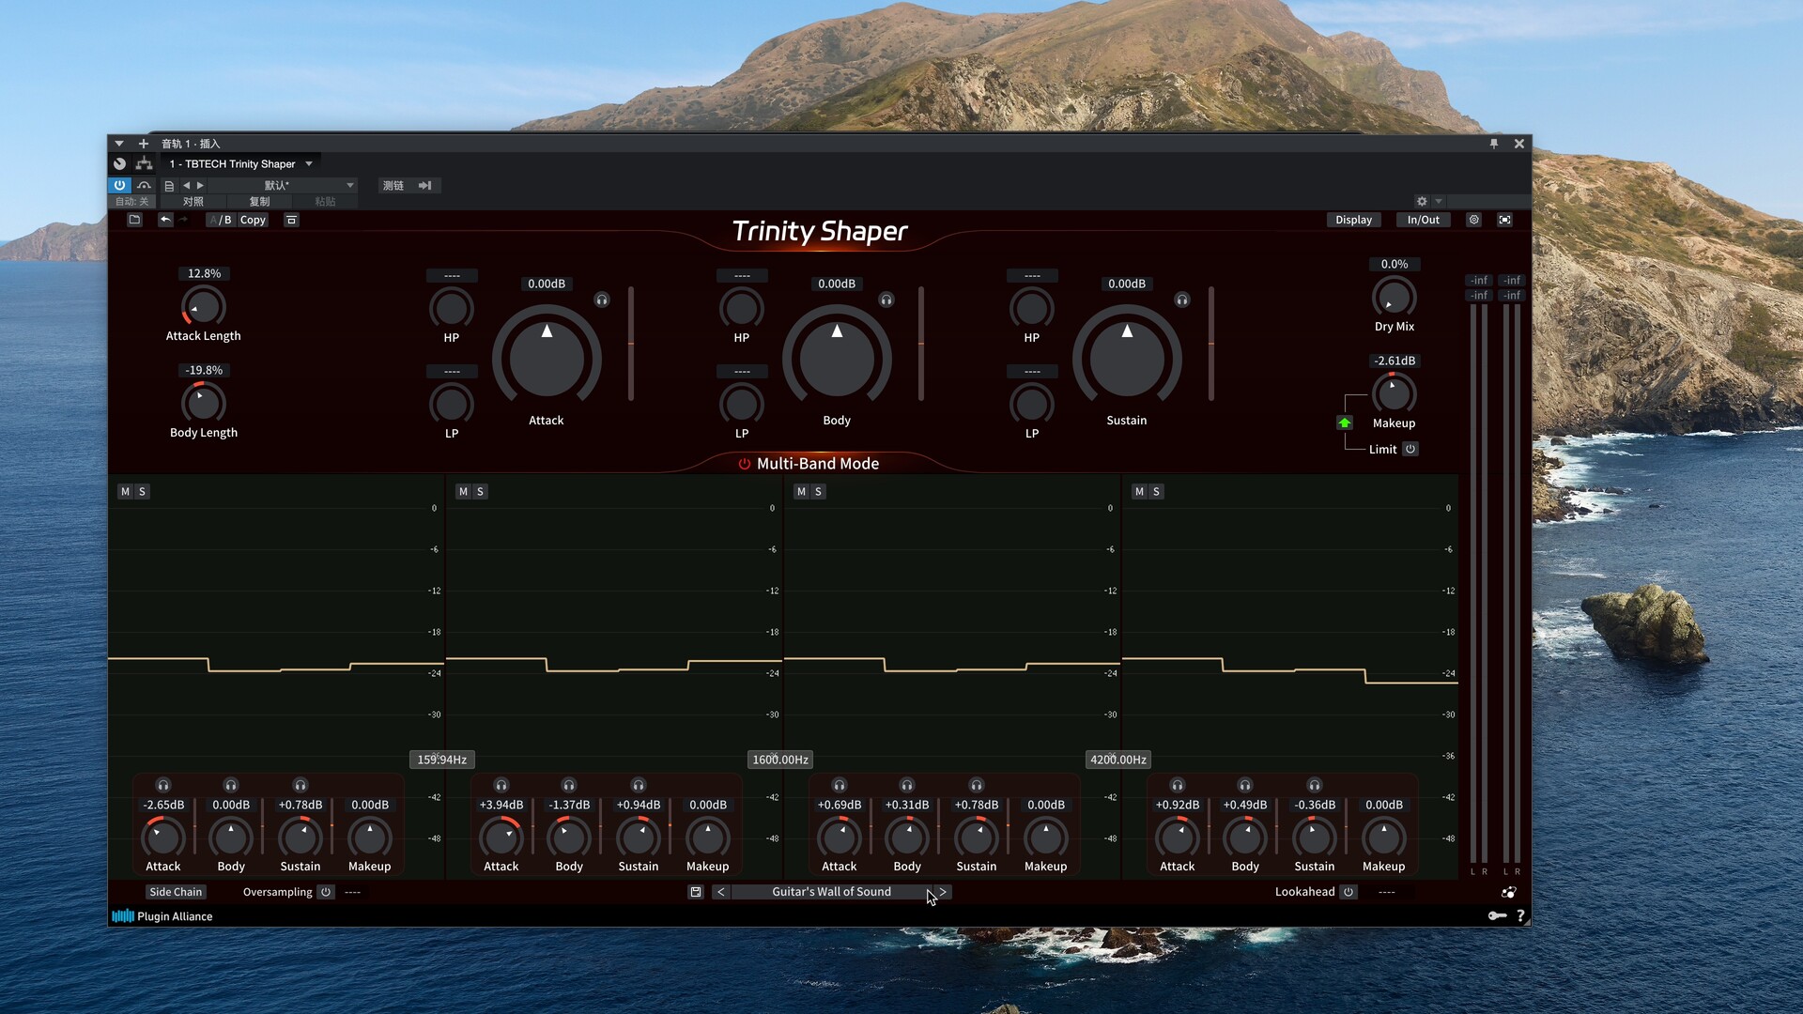Expand the top-left window menu triangle
1803x1014 pixels.
coord(119,144)
